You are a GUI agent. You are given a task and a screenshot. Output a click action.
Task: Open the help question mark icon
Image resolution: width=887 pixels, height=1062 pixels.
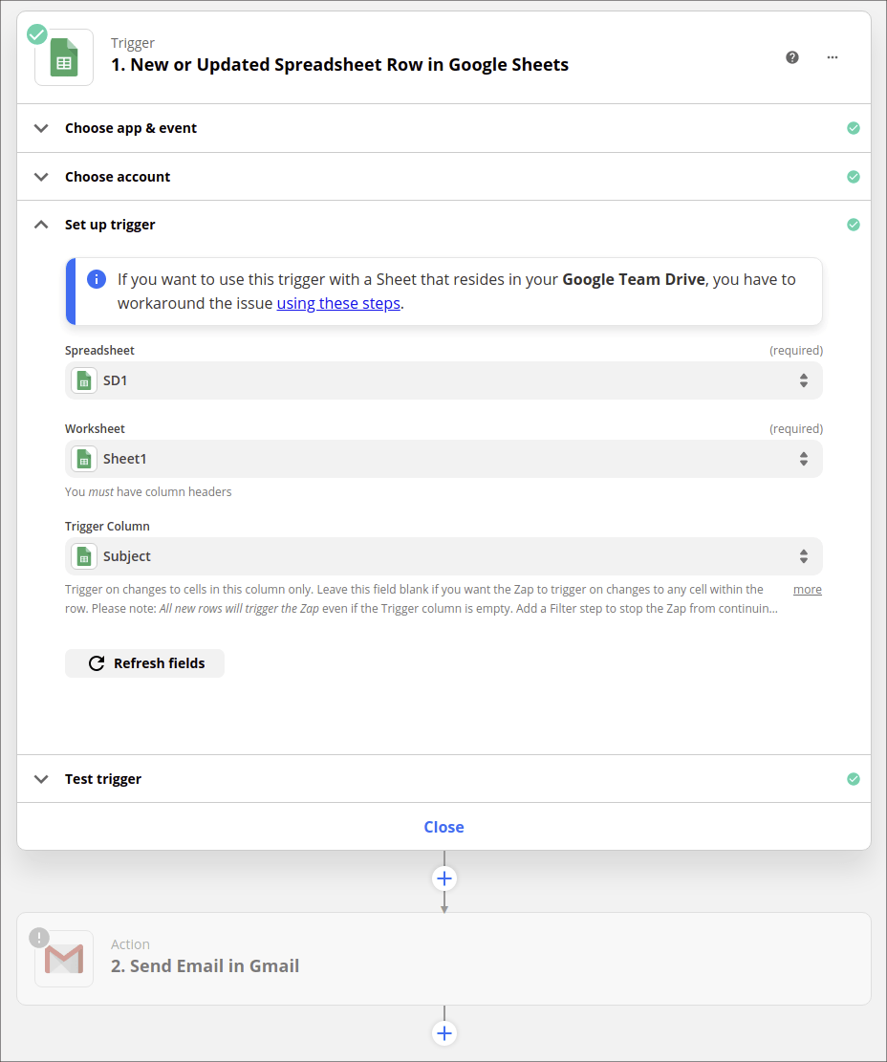792,57
